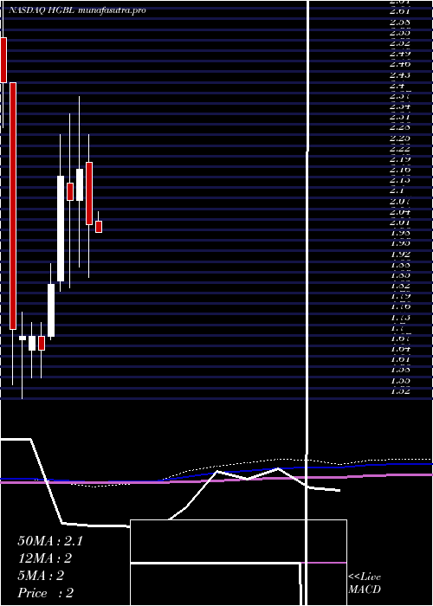Select the 2.01 price axis label
The width and height of the screenshot is (433, 606).
(400, 222)
